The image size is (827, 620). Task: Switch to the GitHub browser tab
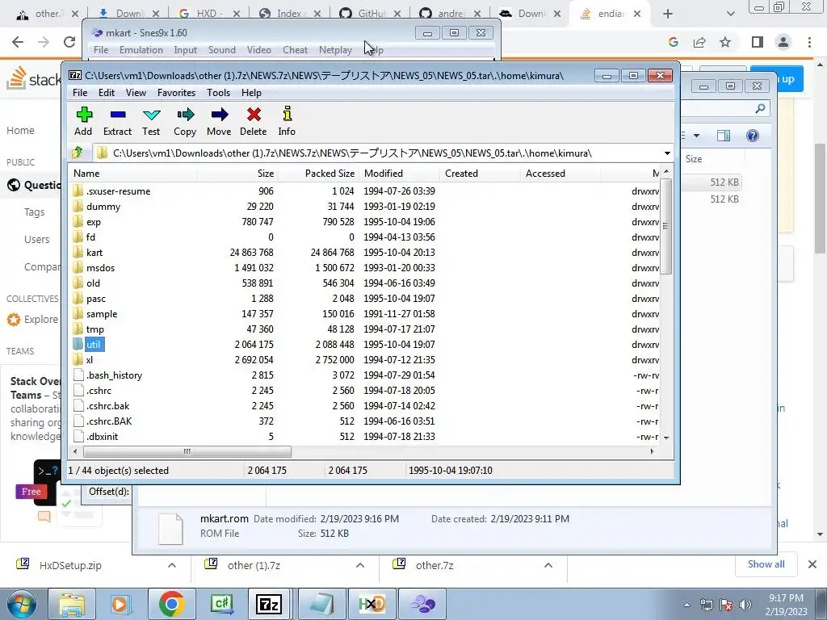[x=370, y=14]
